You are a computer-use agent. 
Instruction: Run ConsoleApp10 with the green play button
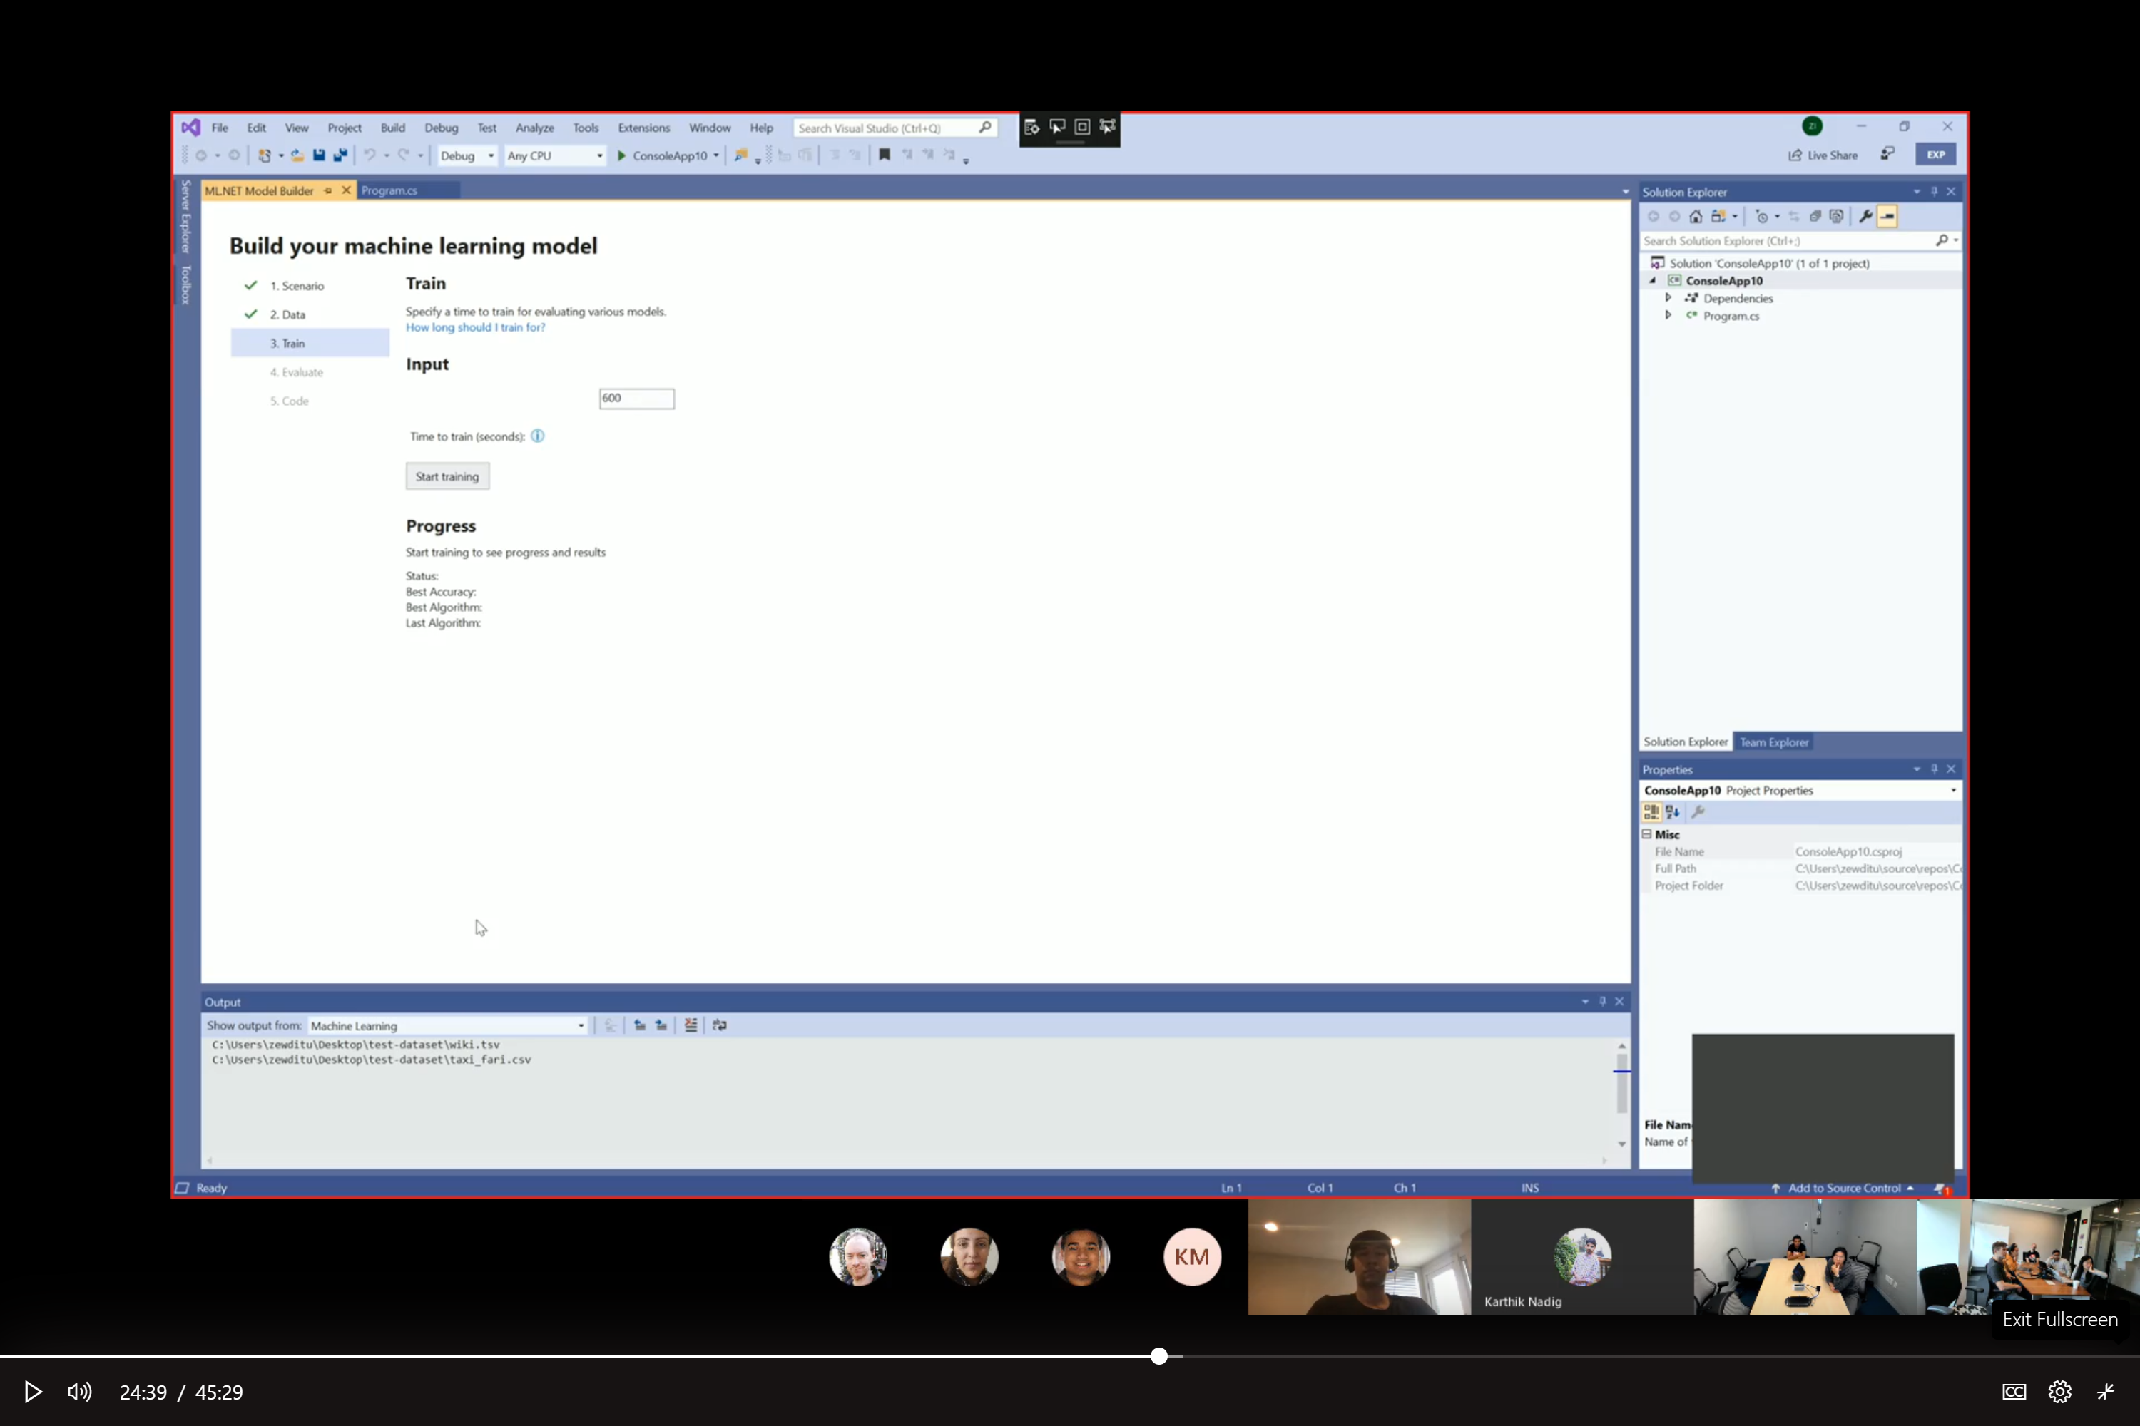(622, 155)
